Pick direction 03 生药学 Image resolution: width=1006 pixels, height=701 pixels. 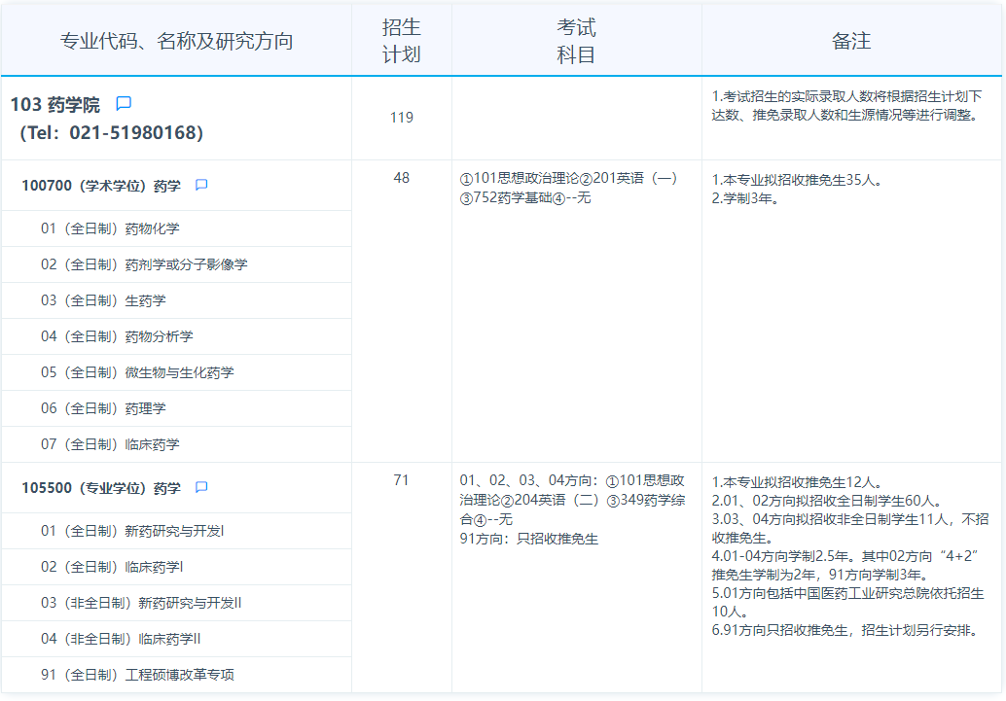click(103, 300)
